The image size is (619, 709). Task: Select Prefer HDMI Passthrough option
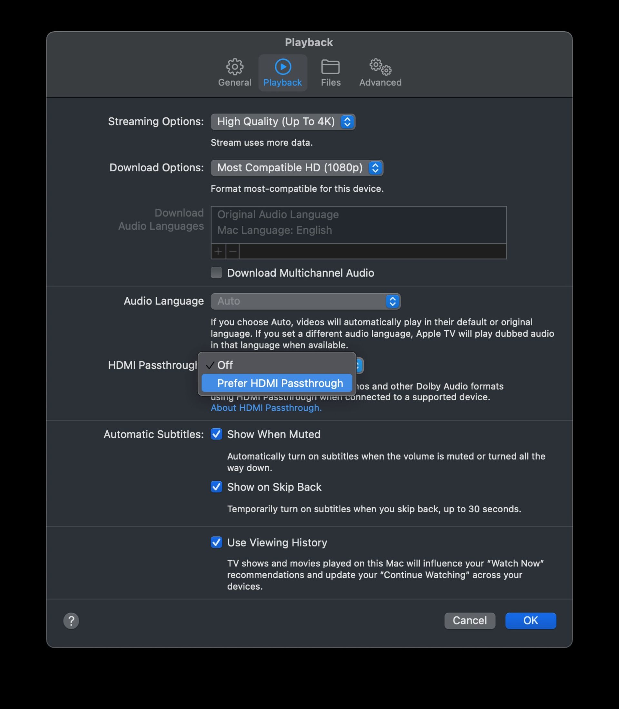280,382
